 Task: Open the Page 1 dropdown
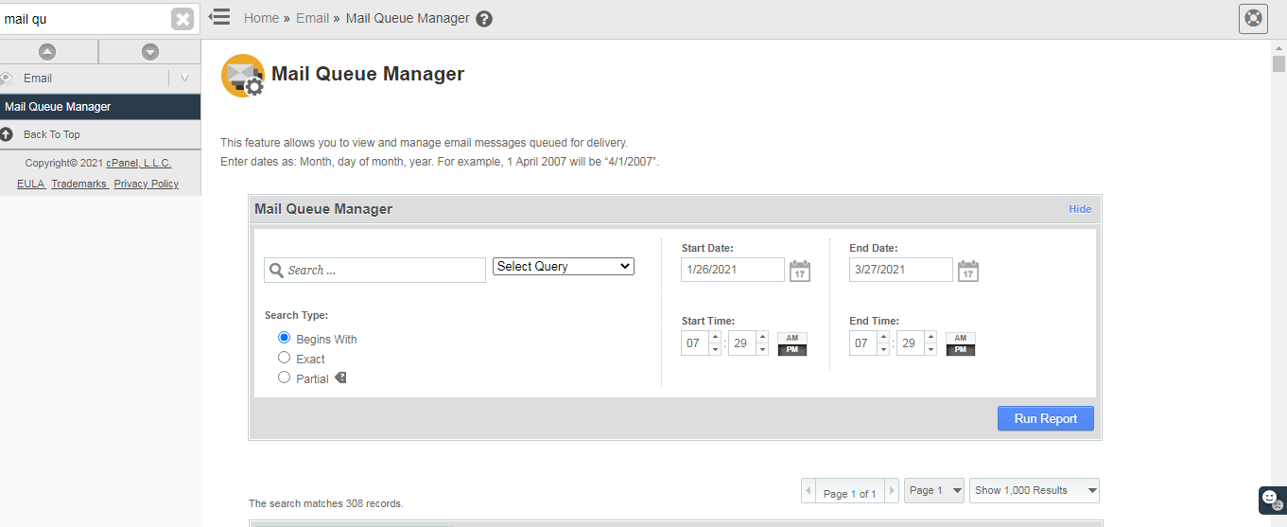pyautogui.click(x=934, y=490)
